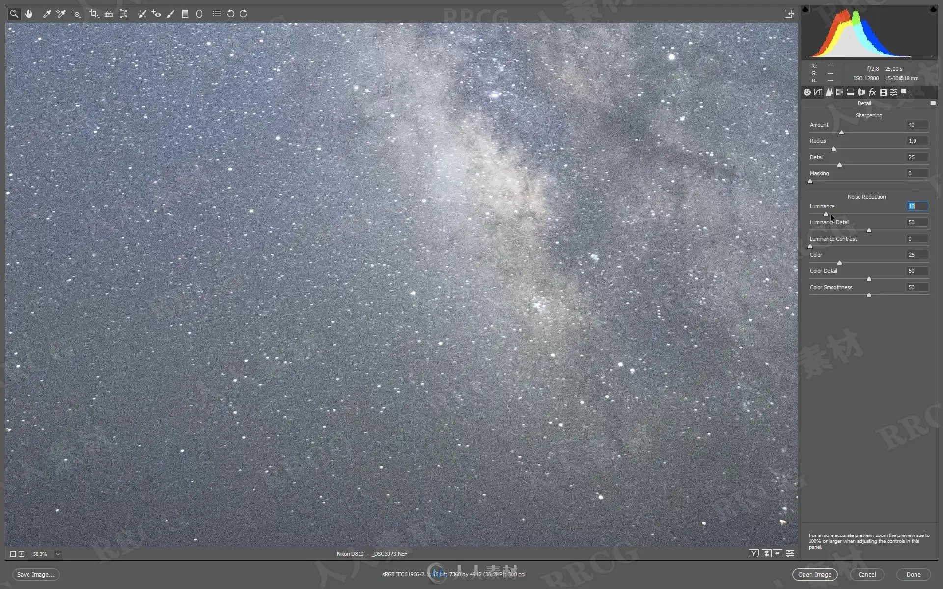Switch to the Tone Curve panel tab
Viewport: 943px width, 589px height.
(818, 92)
